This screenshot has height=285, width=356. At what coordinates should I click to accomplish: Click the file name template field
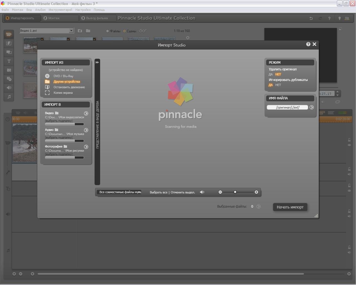coord(287,107)
